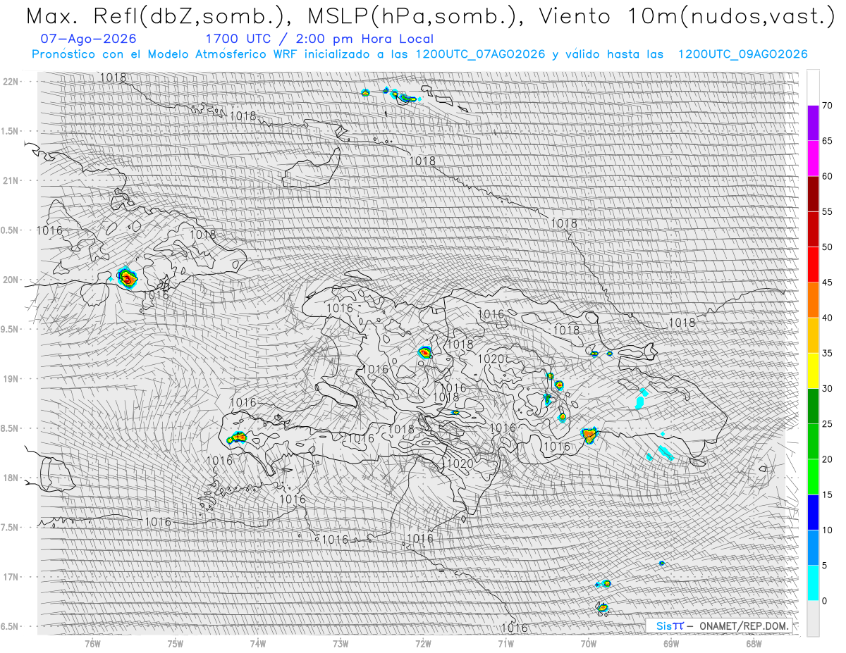The width and height of the screenshot is (846, 653).
Task: Click the '73W' longitude axis label
Action: pyautogui.click(x=341, y=643)
